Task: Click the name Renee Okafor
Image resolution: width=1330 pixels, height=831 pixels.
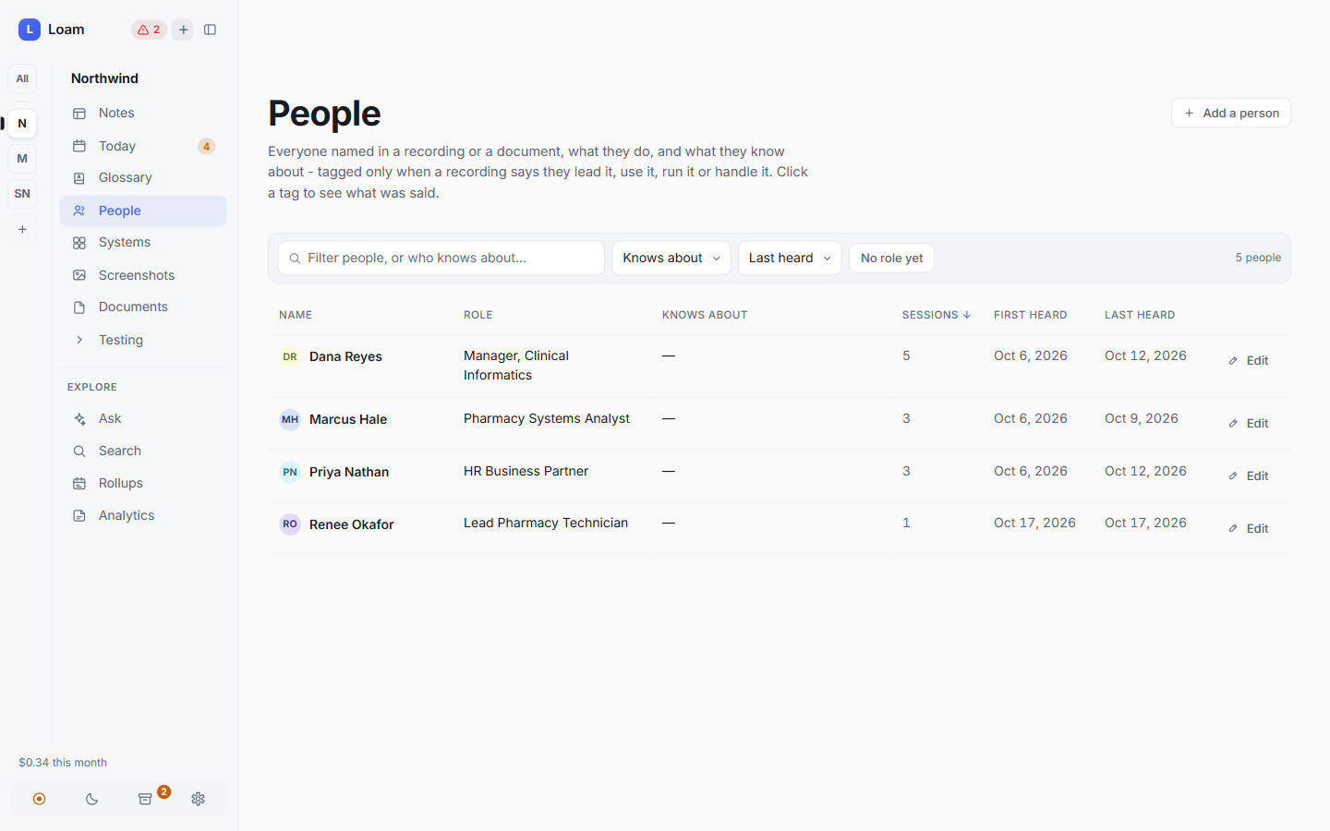Action: [x=352, y=525]
